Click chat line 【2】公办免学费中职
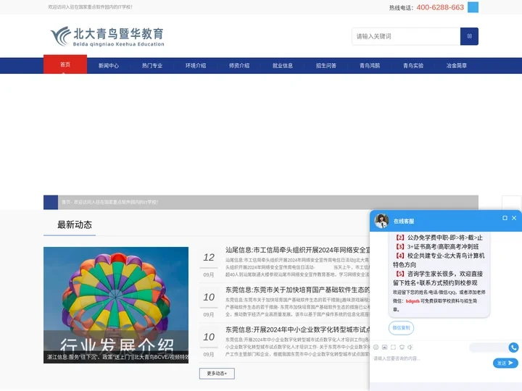522x391 pixels. click(x=439, y=237)
